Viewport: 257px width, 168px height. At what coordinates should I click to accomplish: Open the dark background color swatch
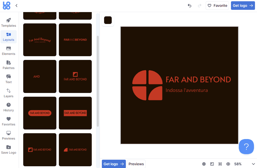click(x=108, y=20)
